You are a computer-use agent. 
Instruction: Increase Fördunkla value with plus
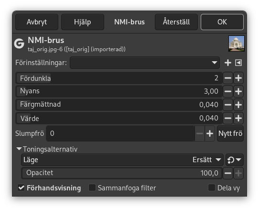click(238, 78)
